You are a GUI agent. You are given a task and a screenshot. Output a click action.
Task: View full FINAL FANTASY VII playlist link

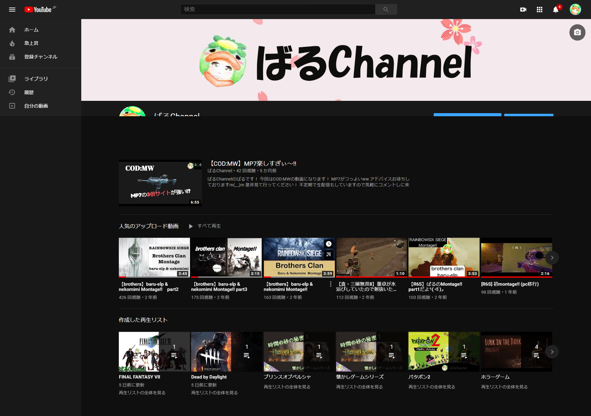[142, 393]
